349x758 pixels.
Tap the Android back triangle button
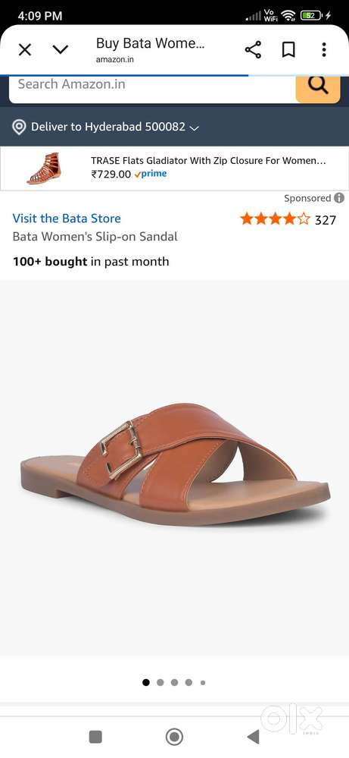253,737
